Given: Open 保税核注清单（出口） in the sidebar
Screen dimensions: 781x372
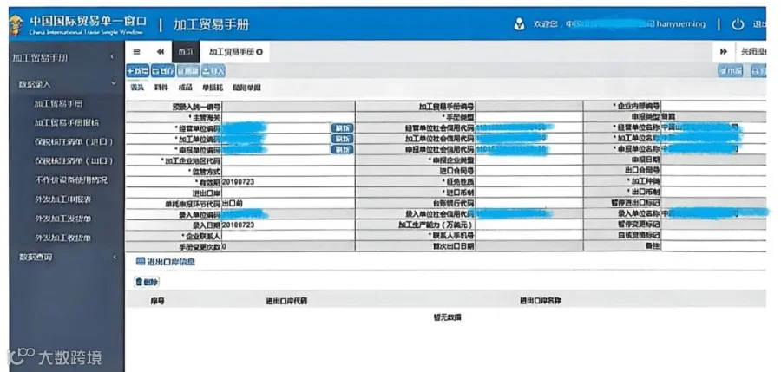Looking at the screenshot, I should click(74, 160).
